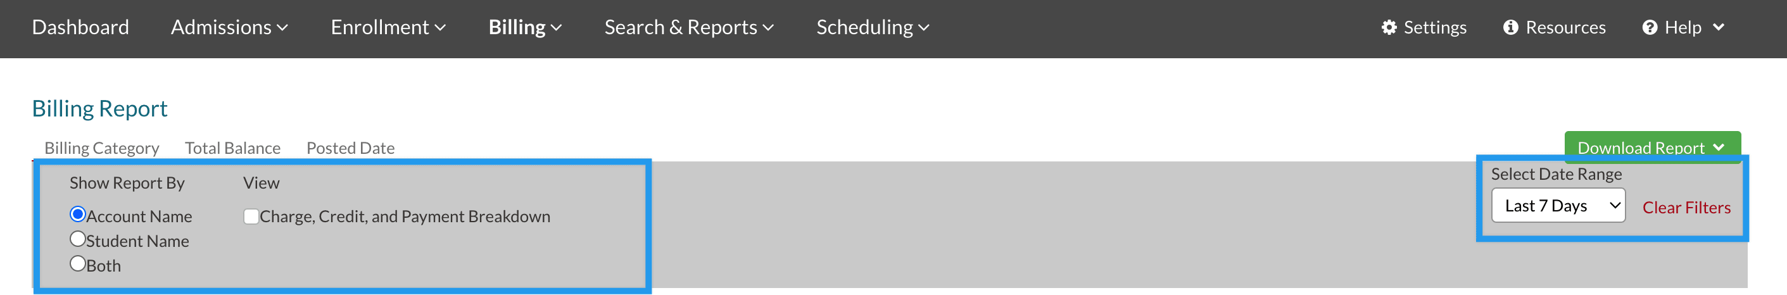This screenshot has width=1787, height=295.
Task: Click the Settings gear icon
Action: pos(1388,27)
